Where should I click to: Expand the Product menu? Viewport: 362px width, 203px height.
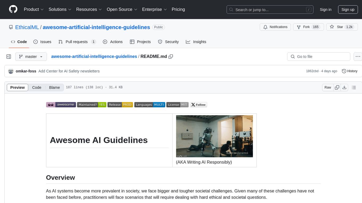point(34,9)
